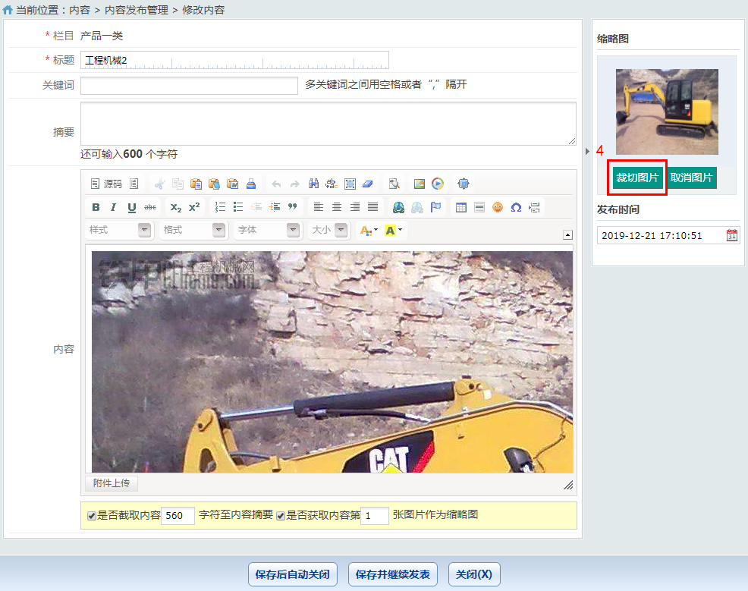The image size is (748, 591).
Task: Click the paste as plain text icon
Action: [214, 184]
